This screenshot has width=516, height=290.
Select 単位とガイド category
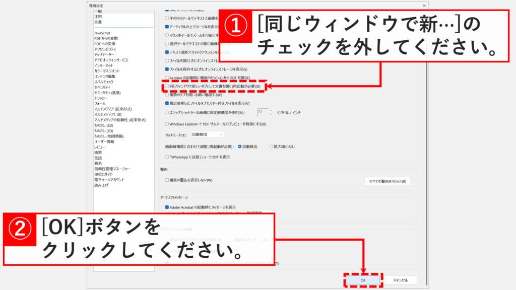[103, 174]
